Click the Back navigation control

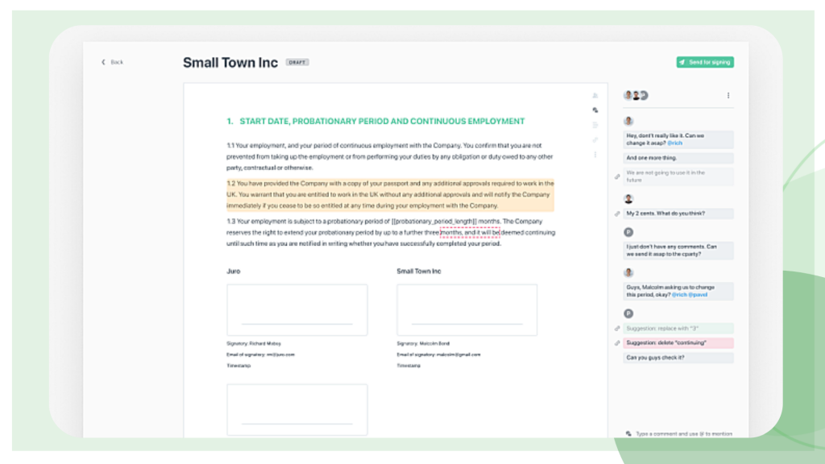(111, 61)
